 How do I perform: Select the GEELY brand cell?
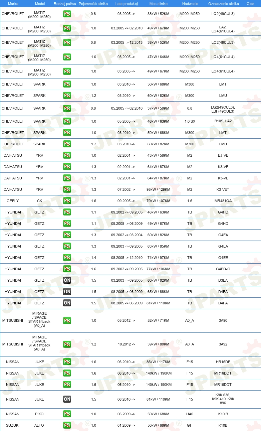[13, 201]
